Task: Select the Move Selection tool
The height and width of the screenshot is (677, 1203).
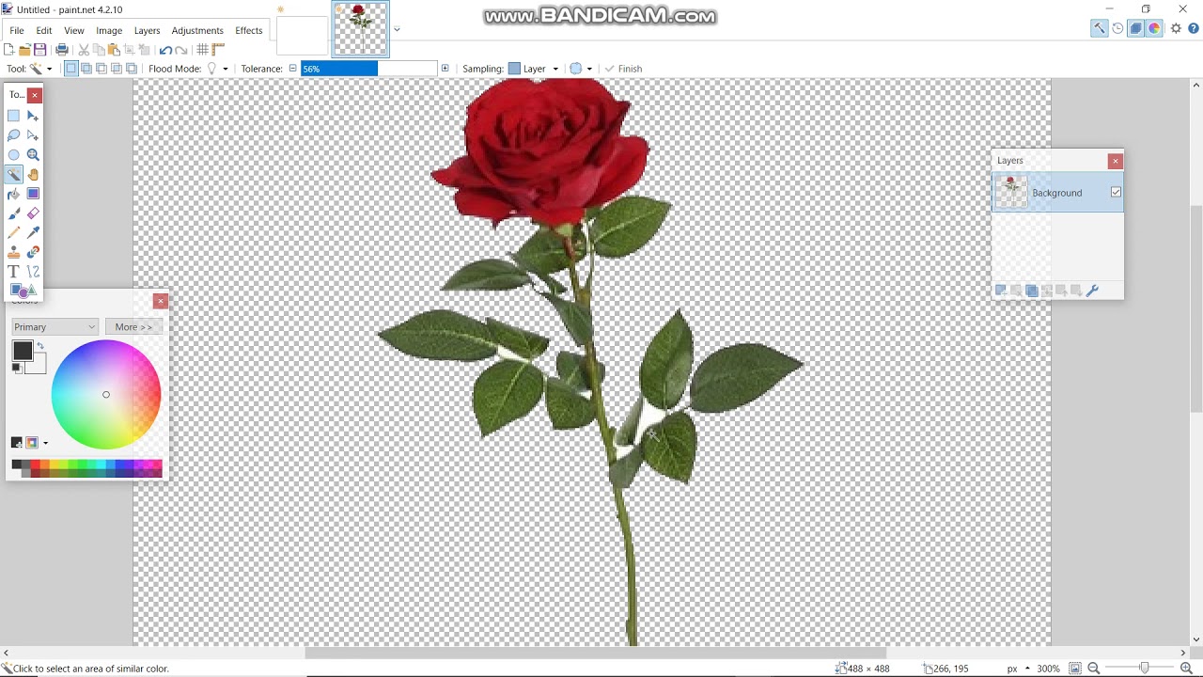Action: pos(33,135)
